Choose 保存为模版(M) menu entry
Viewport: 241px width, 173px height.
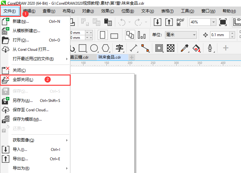[35, 119]
